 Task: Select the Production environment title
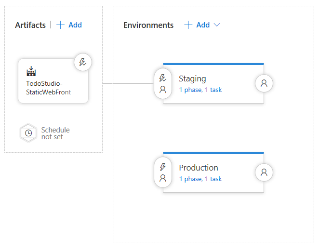click(199, 168)
